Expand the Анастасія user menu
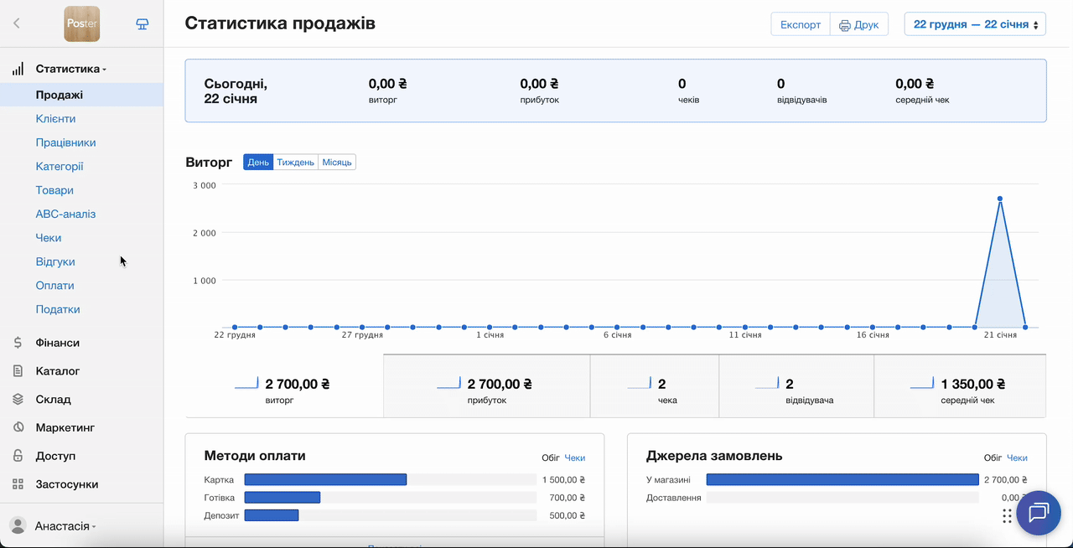Screen dimensions: 1073x548 coord(65,526)
